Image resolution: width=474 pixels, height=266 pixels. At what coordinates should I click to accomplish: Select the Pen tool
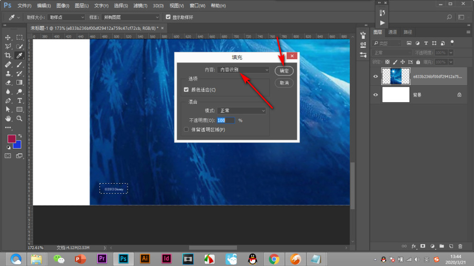8,100
